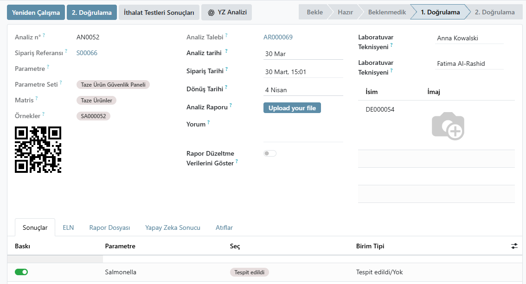Click the YZ Analizi button
The height and width of the screenshot is (284, 526).
point(227,13)
